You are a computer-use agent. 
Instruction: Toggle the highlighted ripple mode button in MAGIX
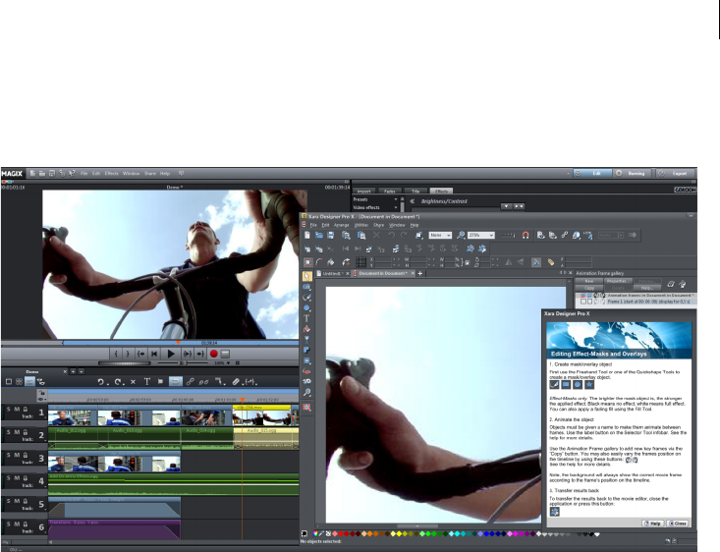click(175, 381)
